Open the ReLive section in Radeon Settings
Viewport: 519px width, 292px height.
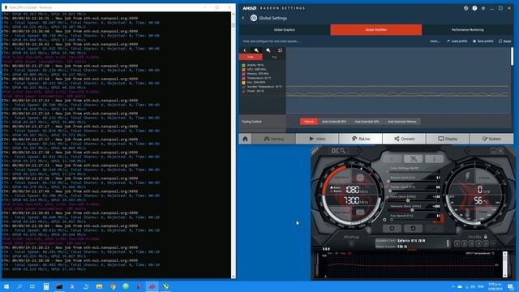360,139
